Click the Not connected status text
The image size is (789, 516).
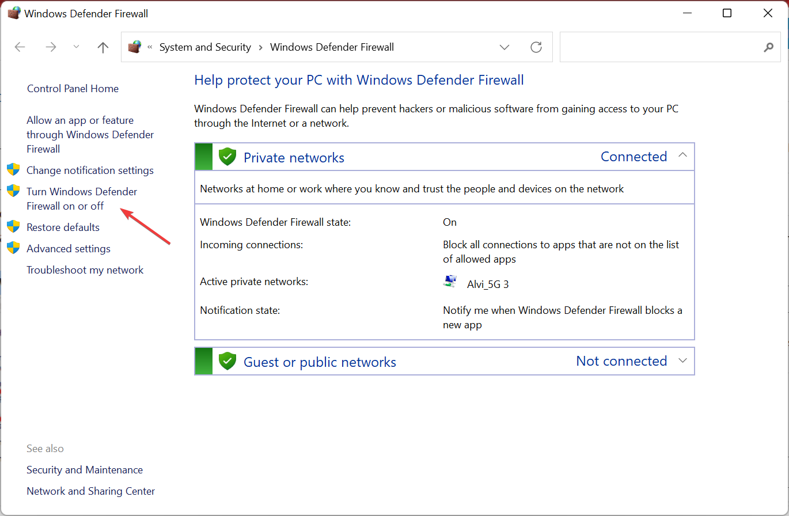click(621, 361)
